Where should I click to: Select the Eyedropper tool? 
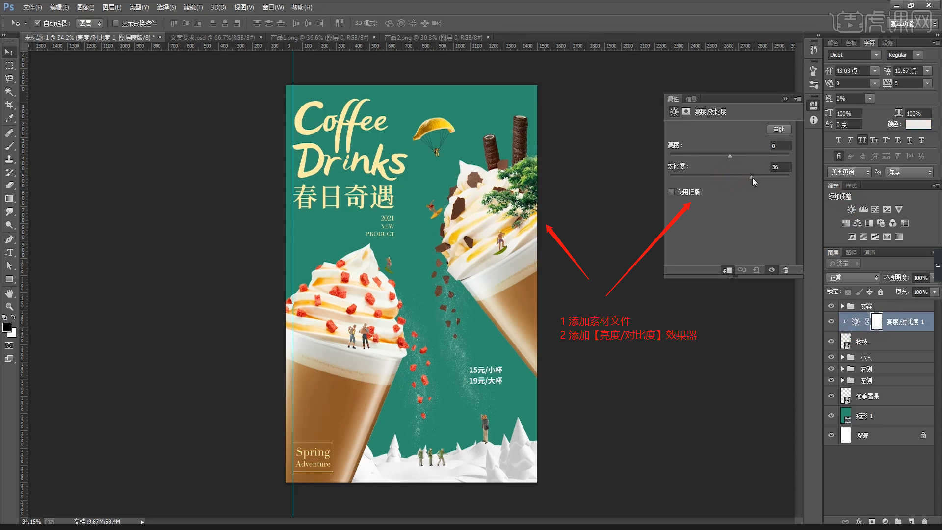click(x=9, y=118)
